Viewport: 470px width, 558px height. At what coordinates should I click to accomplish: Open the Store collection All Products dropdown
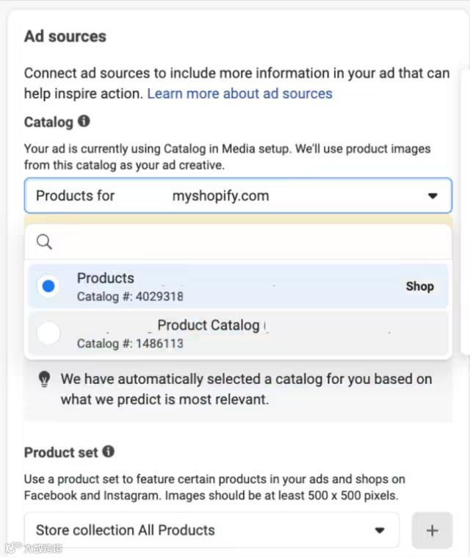[211, 530]
